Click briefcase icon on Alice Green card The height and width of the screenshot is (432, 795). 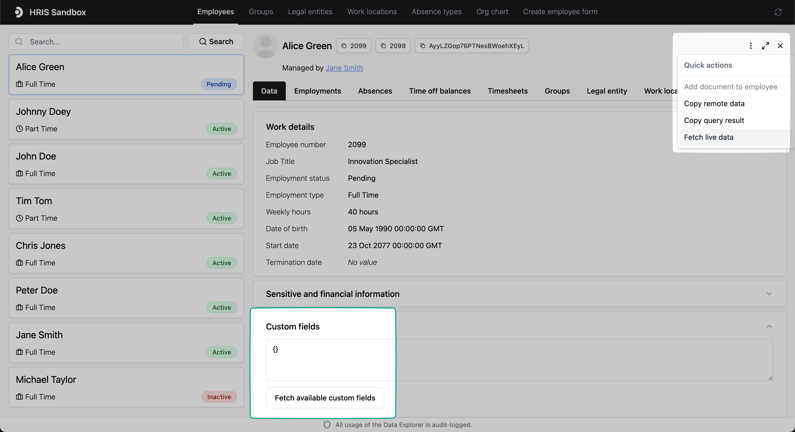(x=19, y=84)
